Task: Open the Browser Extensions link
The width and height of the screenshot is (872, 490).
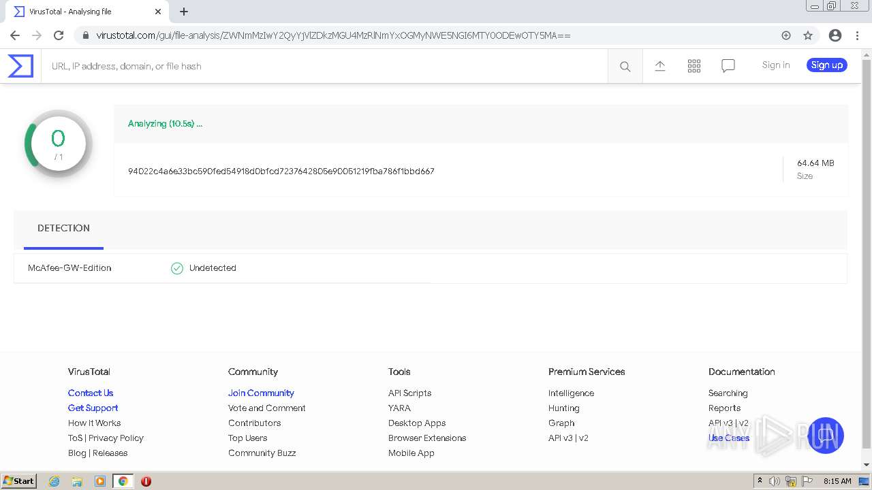Action: 427,438
